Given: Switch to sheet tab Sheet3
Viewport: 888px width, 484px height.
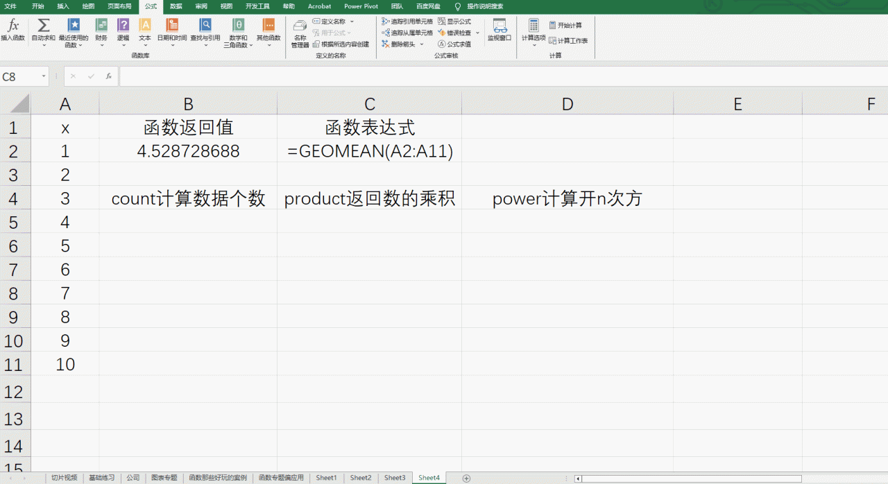Looking at the screenshot, I should point(395,478).
